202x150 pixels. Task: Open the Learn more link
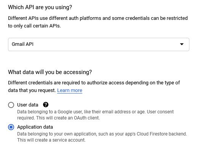point(70,90)
